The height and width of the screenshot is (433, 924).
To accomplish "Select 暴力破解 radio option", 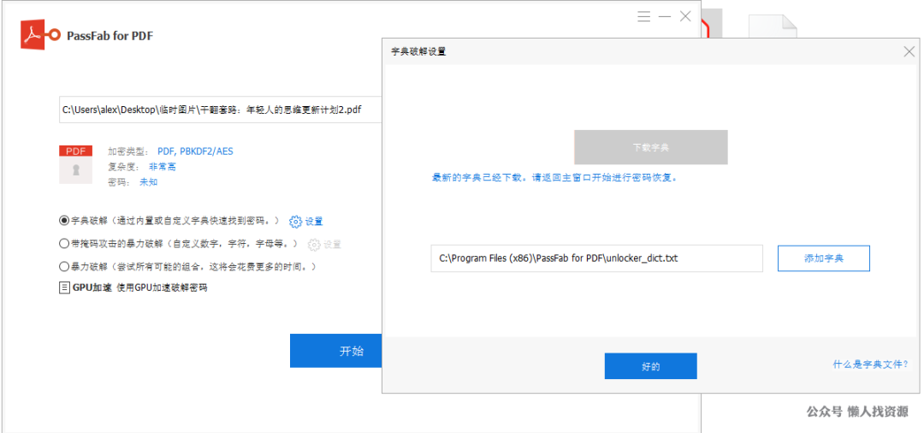I will click(64, 266).
